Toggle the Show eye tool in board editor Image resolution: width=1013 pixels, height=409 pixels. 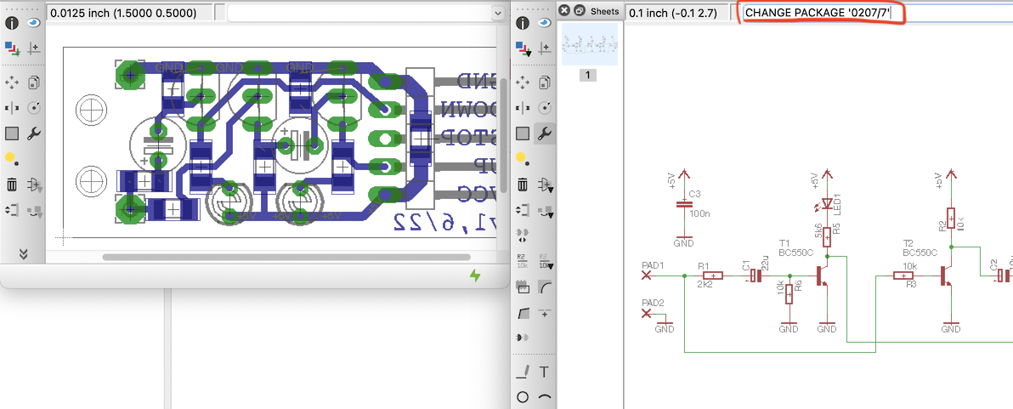tap(34, 24)
